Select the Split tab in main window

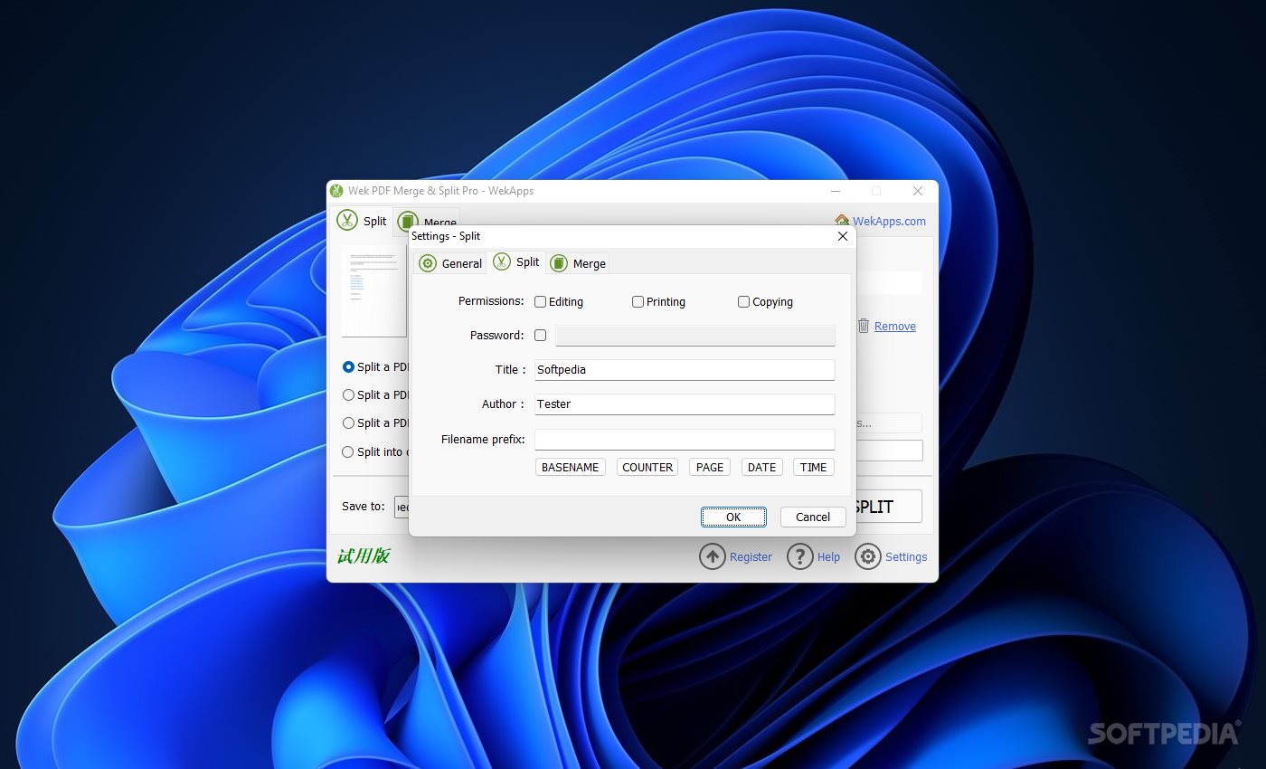362,221
